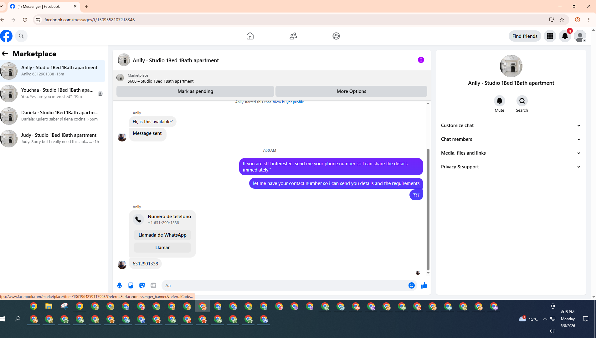Open File Explorer from the taskbar
Viewport: 596px width, 338px height.
pyautogui.click(x=49, y=306)
